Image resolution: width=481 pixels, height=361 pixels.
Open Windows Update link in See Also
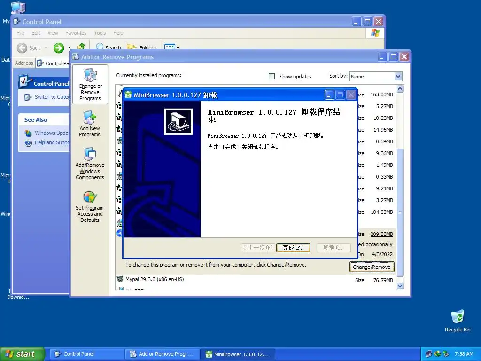pyautogui.click(x=51, y=133)
